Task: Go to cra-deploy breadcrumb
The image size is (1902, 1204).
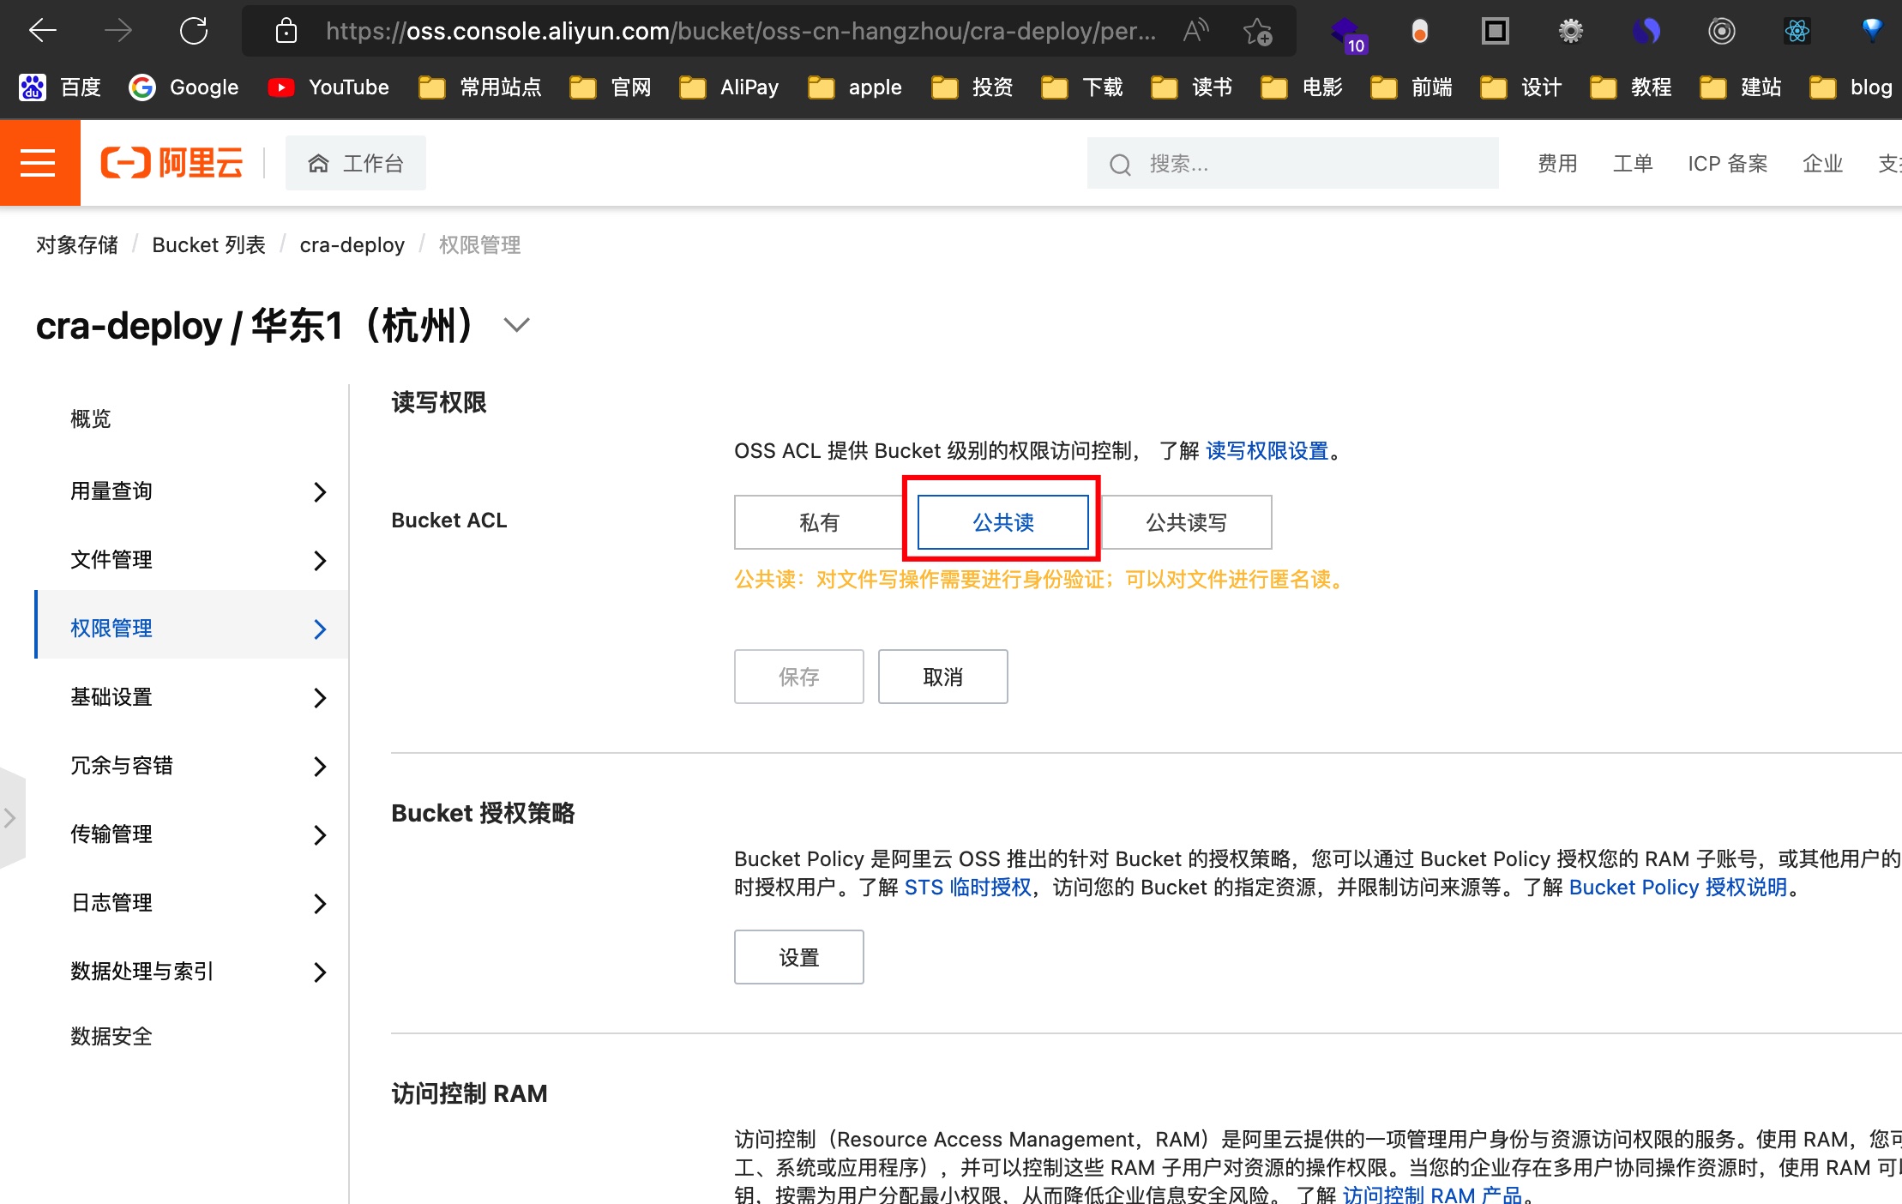Action: coord(352,245)
